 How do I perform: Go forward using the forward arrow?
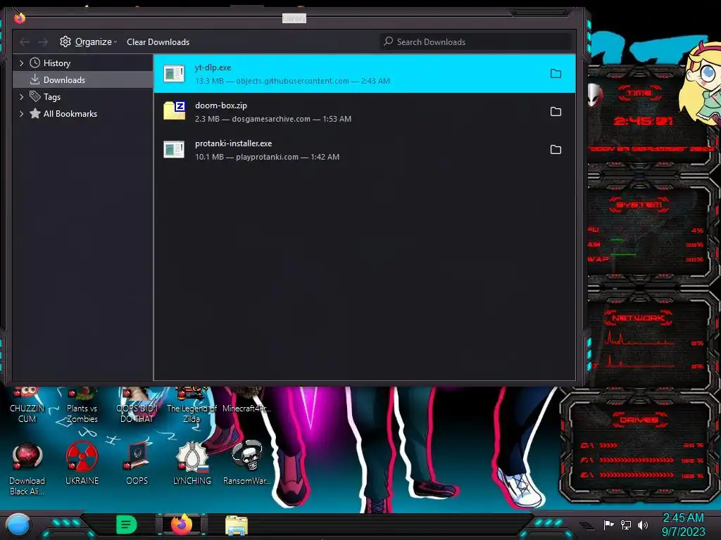[43, 42]
